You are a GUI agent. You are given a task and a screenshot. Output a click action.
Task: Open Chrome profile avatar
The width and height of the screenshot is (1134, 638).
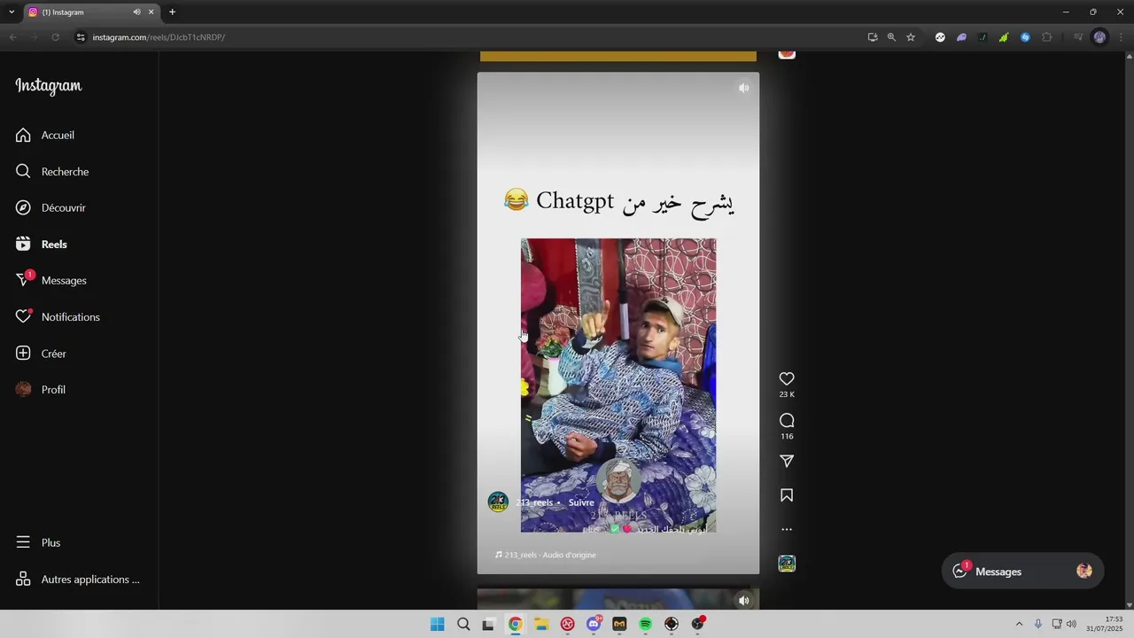click(1099, 37)
